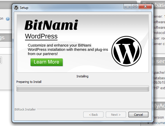
Task: Click the BitNami heading logo
Action: (51, 25)
